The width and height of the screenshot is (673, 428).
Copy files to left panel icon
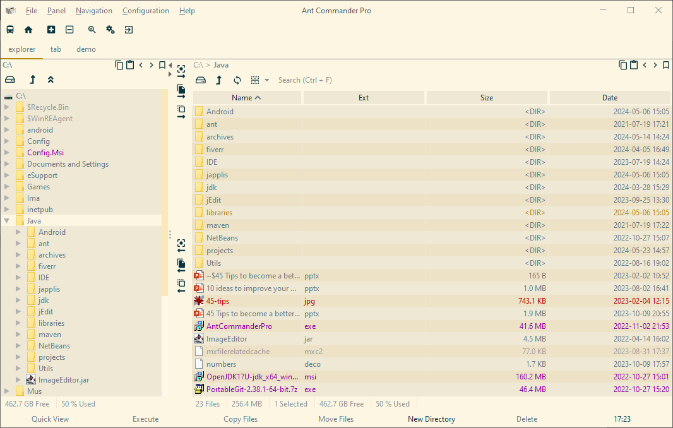(x=181, y=265)
